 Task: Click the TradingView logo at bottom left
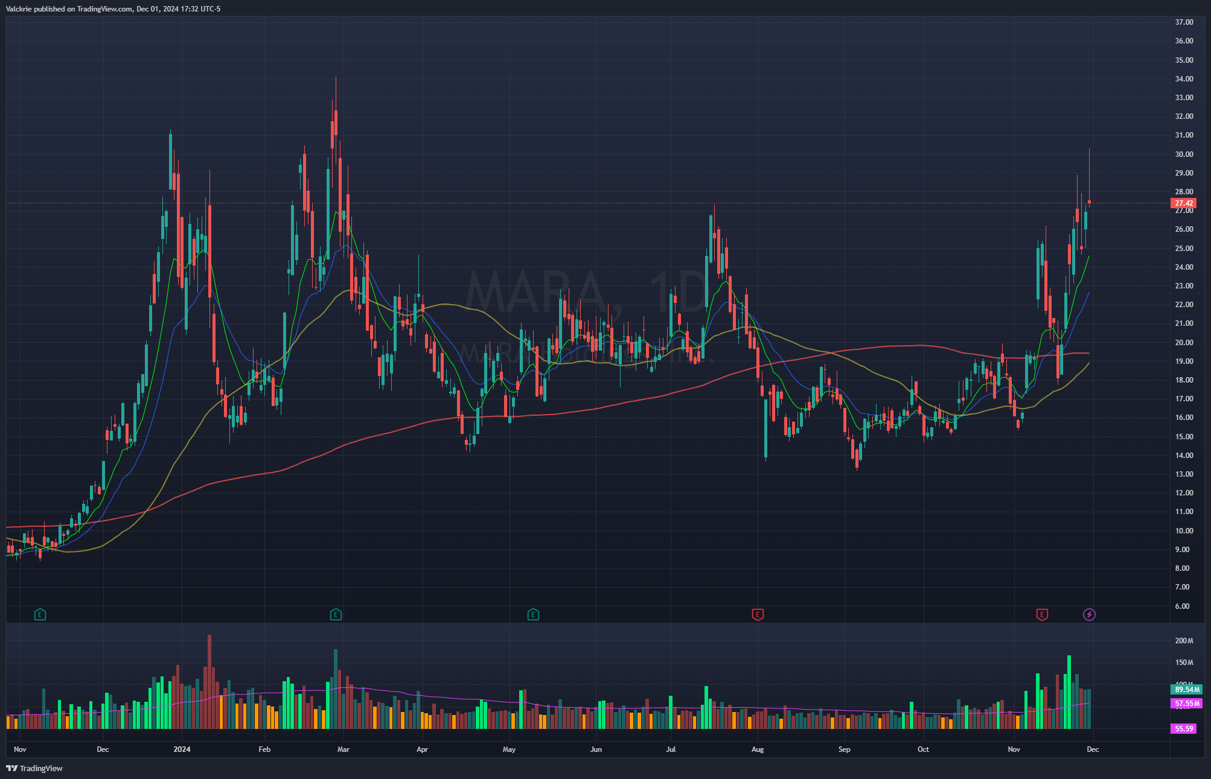[x=34, y=768]
